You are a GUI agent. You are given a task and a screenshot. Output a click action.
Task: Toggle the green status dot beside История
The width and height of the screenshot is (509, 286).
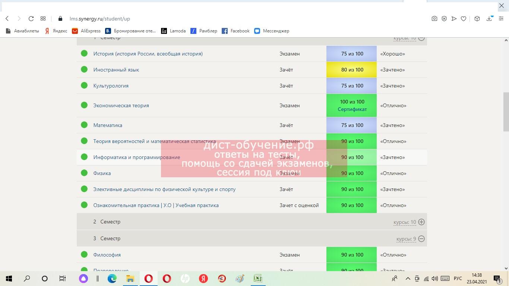[84, 53]
